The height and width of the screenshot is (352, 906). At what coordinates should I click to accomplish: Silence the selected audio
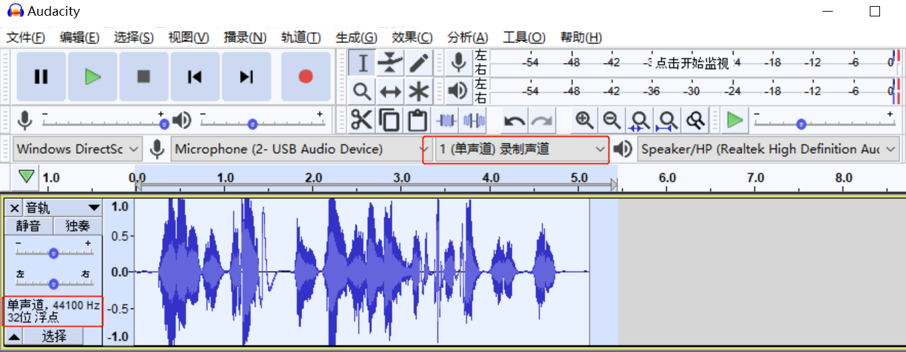(x=474, y=120)
